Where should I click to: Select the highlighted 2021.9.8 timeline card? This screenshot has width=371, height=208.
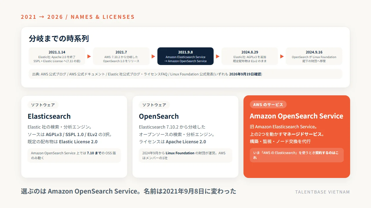click(x=185, y=56)
